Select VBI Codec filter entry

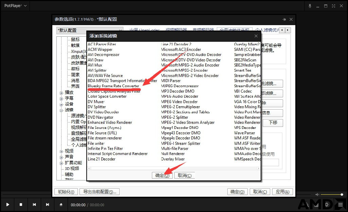243,91
